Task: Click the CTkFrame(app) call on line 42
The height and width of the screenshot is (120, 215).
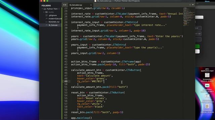Action: (131, 62)
